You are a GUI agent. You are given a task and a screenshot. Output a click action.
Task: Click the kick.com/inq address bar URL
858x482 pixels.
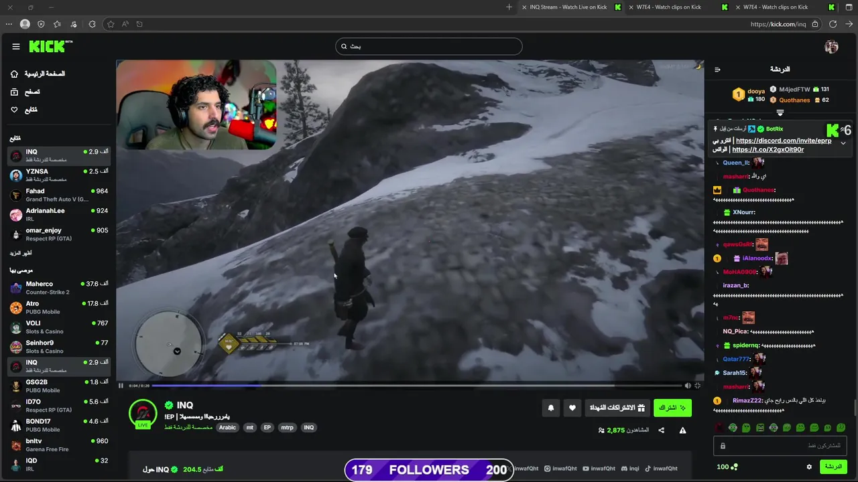point(778,24)
